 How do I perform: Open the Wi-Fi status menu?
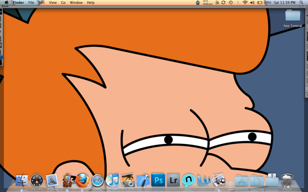click(245, 2)
